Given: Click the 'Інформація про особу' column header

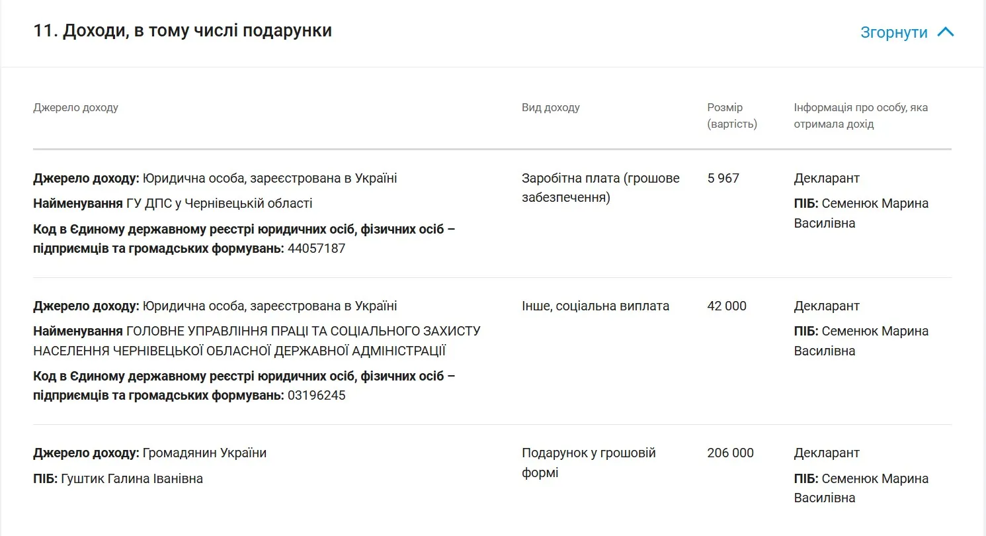Looking at the screenshot, I should point(860,116).
